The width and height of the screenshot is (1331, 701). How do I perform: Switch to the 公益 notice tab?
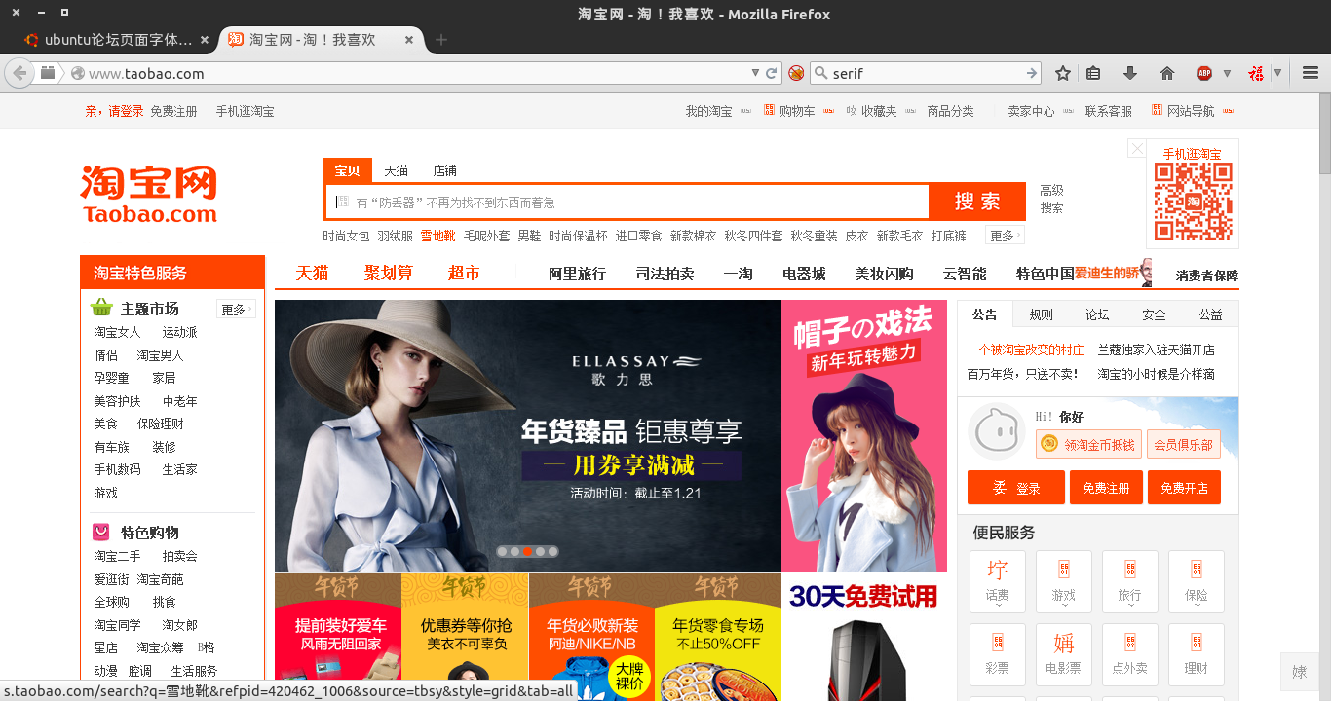pyautogui.click(x=1211, y=314)
